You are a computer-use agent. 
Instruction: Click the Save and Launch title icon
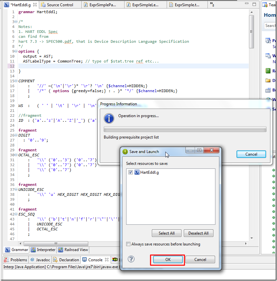point(125,152)
